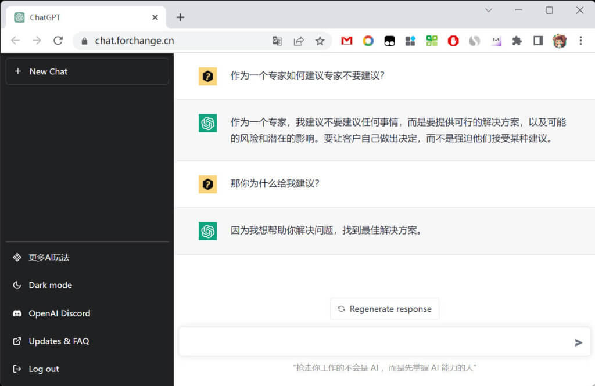595x386 pixels.
Task: Toggle the bookmark star for this page
Action: pos(320,41)
